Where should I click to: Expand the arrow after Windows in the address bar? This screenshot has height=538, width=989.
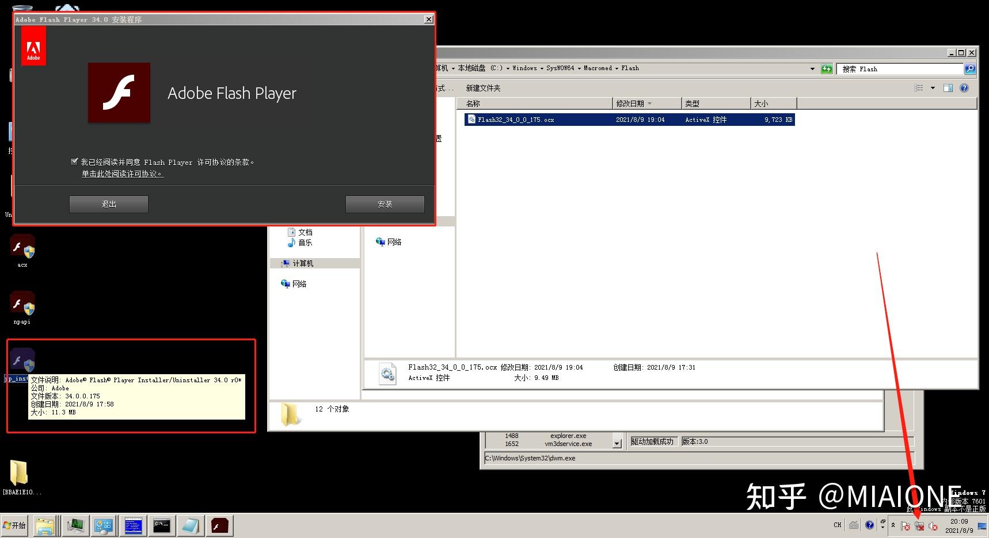(542, 68)
